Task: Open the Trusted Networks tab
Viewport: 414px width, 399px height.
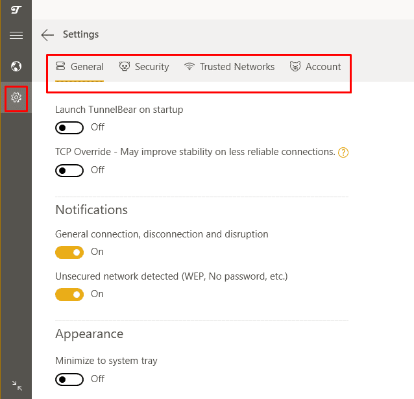Action: (229, 67)
